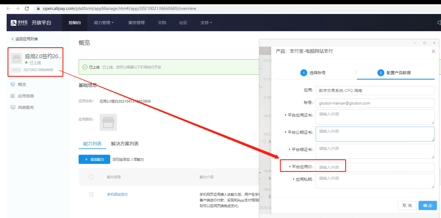The height and width of the screenshot is (218, 441).
Task: Click the 应用图标 thumbnail image
Action: click(108, 122)
